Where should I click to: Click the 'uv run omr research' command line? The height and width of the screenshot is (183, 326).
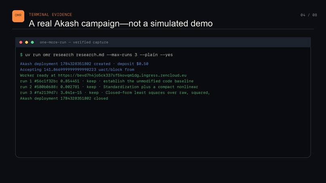pos(99,55)
